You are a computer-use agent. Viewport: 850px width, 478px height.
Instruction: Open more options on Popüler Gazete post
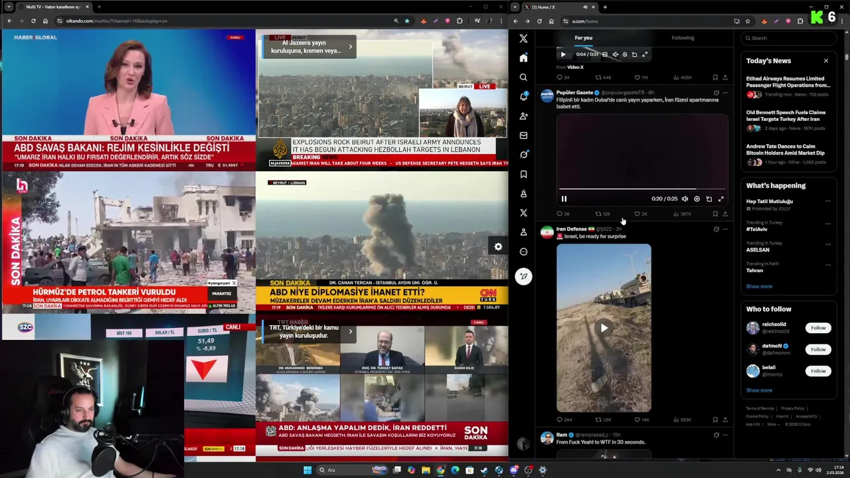(x=724, y=93)
